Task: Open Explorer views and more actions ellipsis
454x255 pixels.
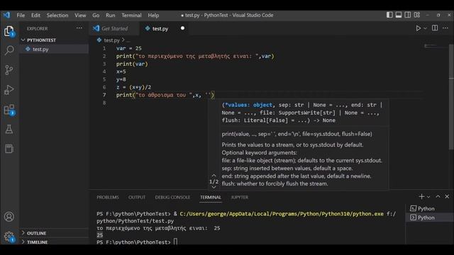Action: click(x=79, y=28)
